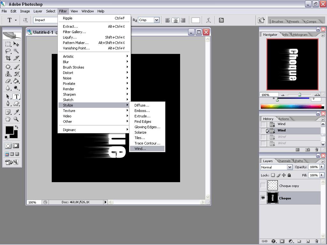Click the delete layer trash icon
Viewport: 327px width, 245px height.
(x=316, y=241)
